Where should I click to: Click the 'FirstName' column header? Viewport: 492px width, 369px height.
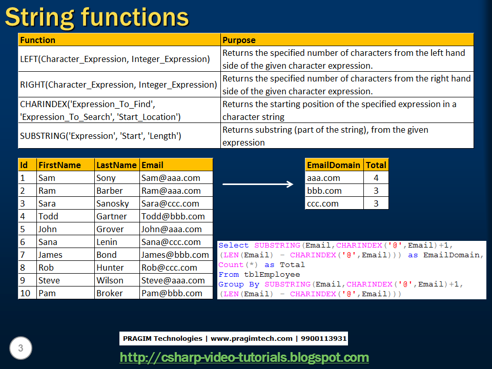coord(66,165)
